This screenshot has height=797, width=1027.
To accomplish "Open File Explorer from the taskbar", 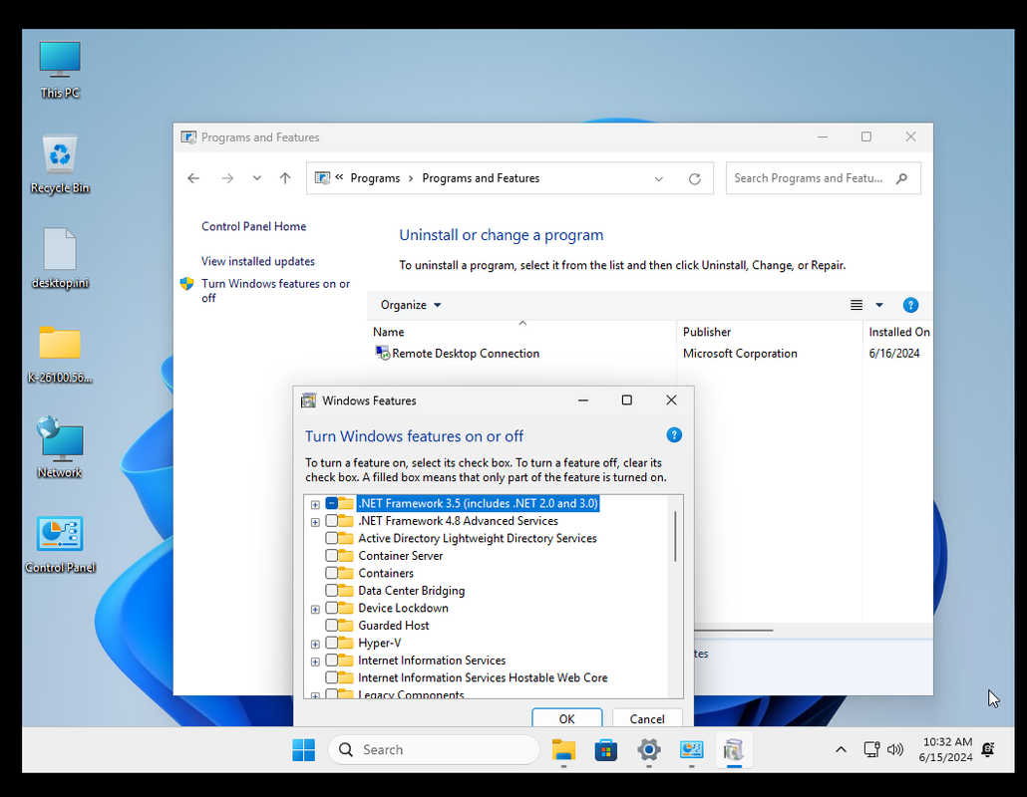I will pyautogui.click(x=563, y=750).
